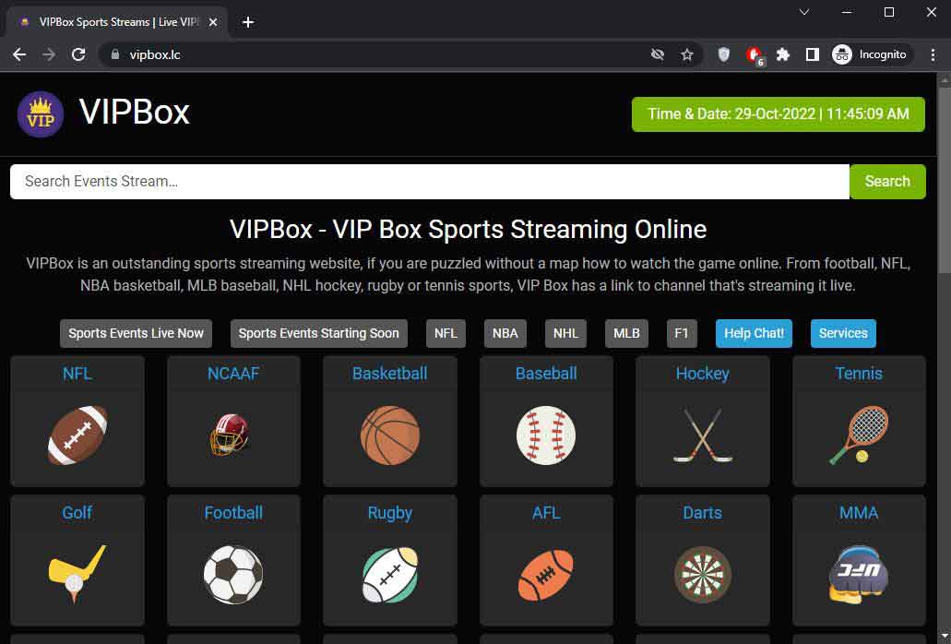951x644 pixels.
Task: Focus the Search Events Stream field
Action: click(x=430, y=182)
